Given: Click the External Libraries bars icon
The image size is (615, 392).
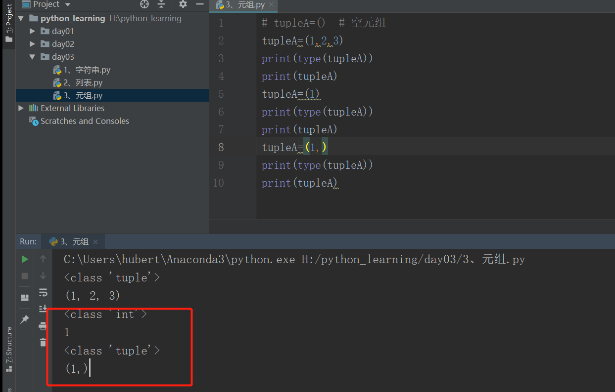Looking at the screenshot, I should tap(34, 108).
